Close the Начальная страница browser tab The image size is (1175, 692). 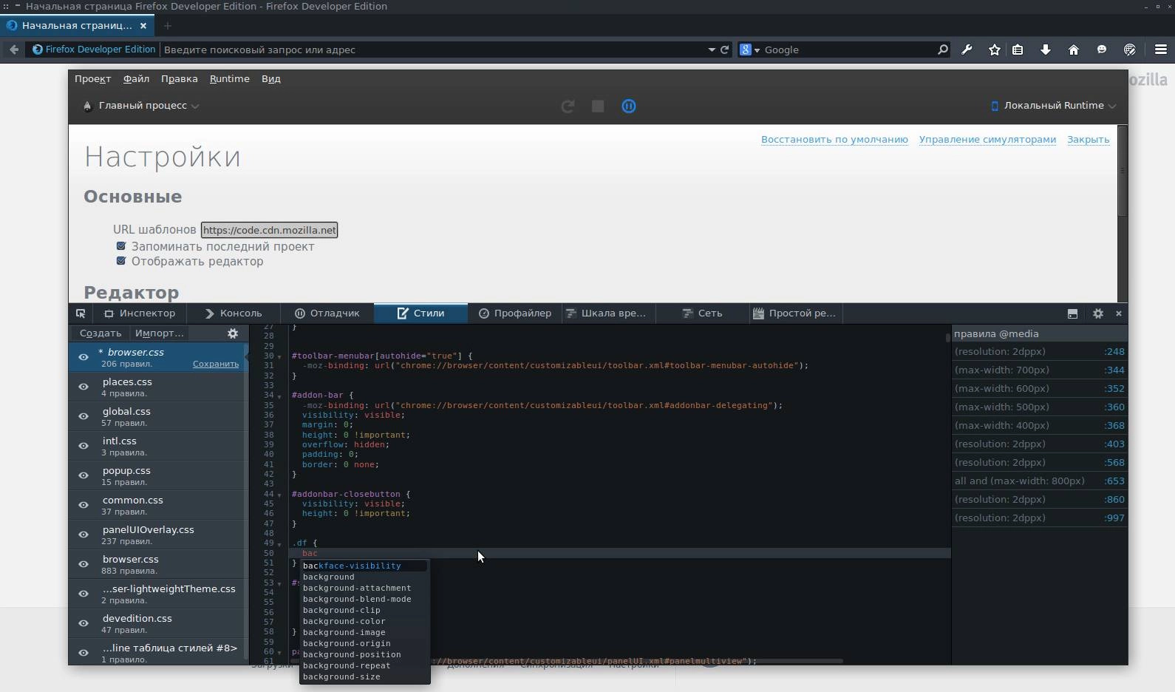(143, 25)
